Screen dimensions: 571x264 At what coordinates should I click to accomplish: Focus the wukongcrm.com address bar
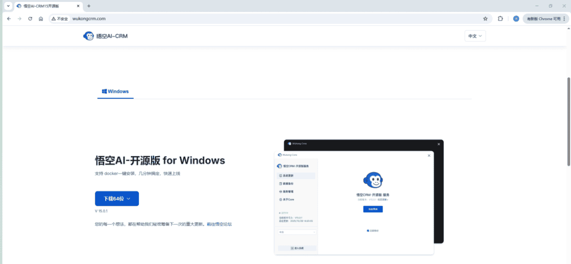tap(270, 19)
